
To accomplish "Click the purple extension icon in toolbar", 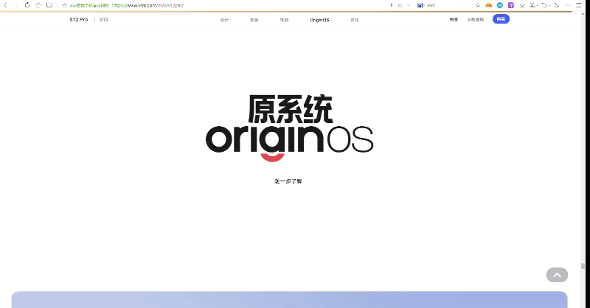I will coord(510,5).
